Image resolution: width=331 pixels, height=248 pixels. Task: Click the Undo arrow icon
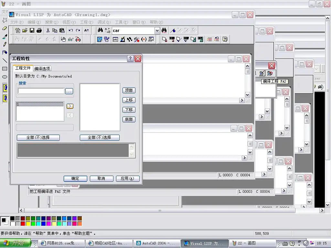click(71, 30)
